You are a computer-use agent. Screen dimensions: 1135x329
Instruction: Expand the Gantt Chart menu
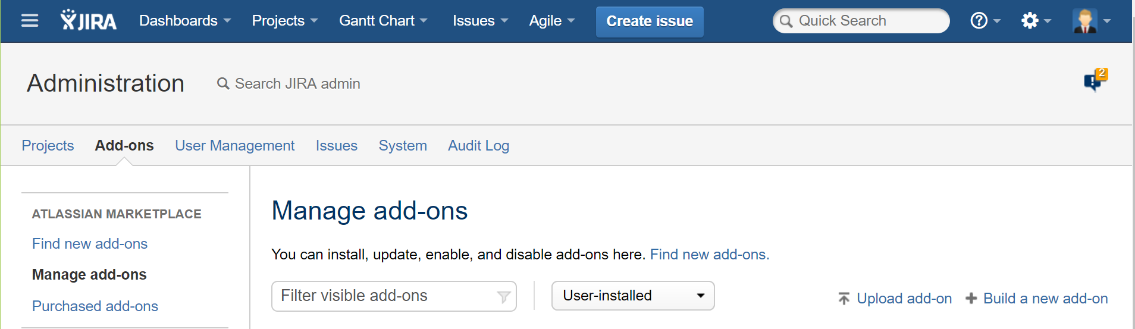[x=383, y=21]
